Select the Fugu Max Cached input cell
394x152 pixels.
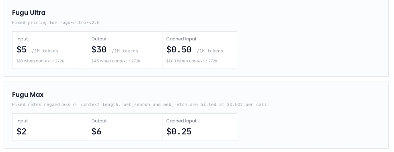(199, 127)
